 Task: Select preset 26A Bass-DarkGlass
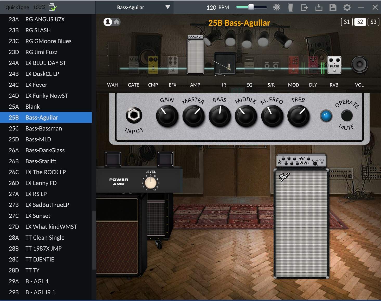46,150
